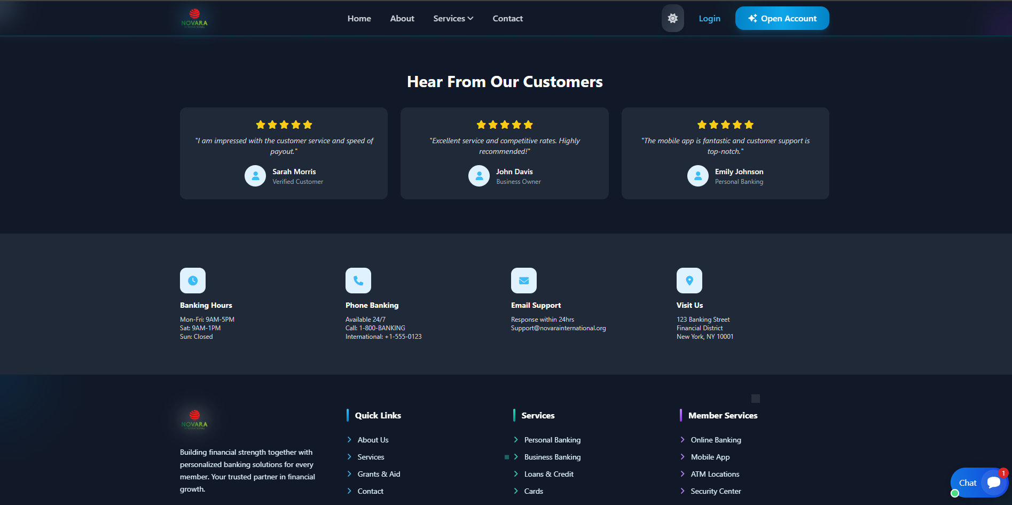The image size is (1012, 505).
Task: Open Personal Banking footer link
Action: (x=552, y=440)
